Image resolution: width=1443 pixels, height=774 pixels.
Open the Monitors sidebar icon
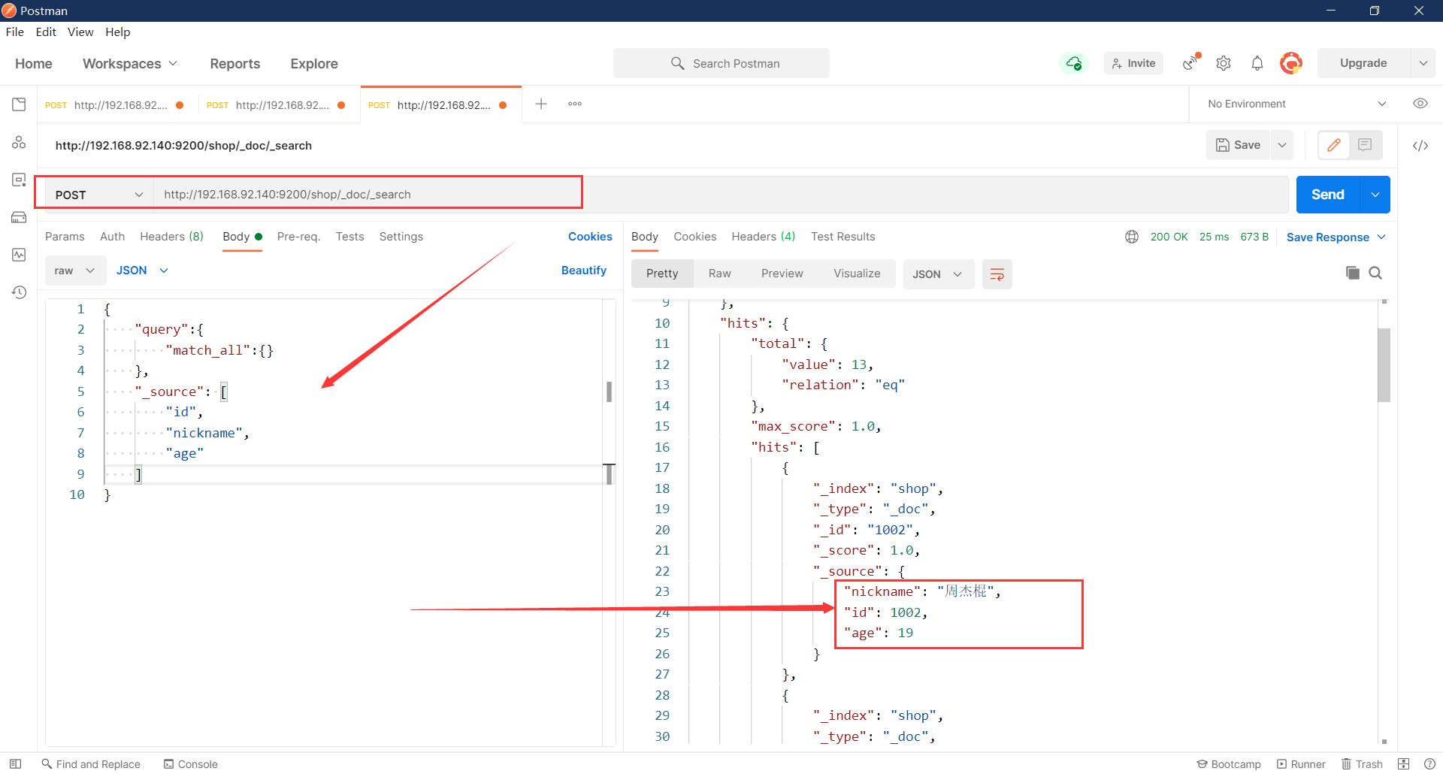point(19,255)
